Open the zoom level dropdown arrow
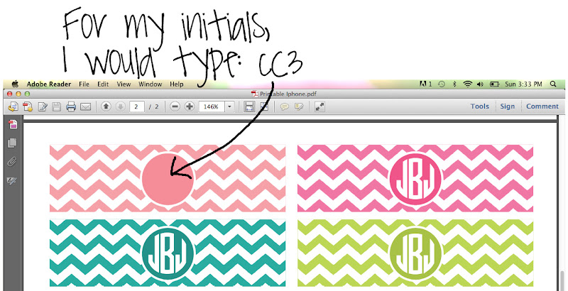 229,106
